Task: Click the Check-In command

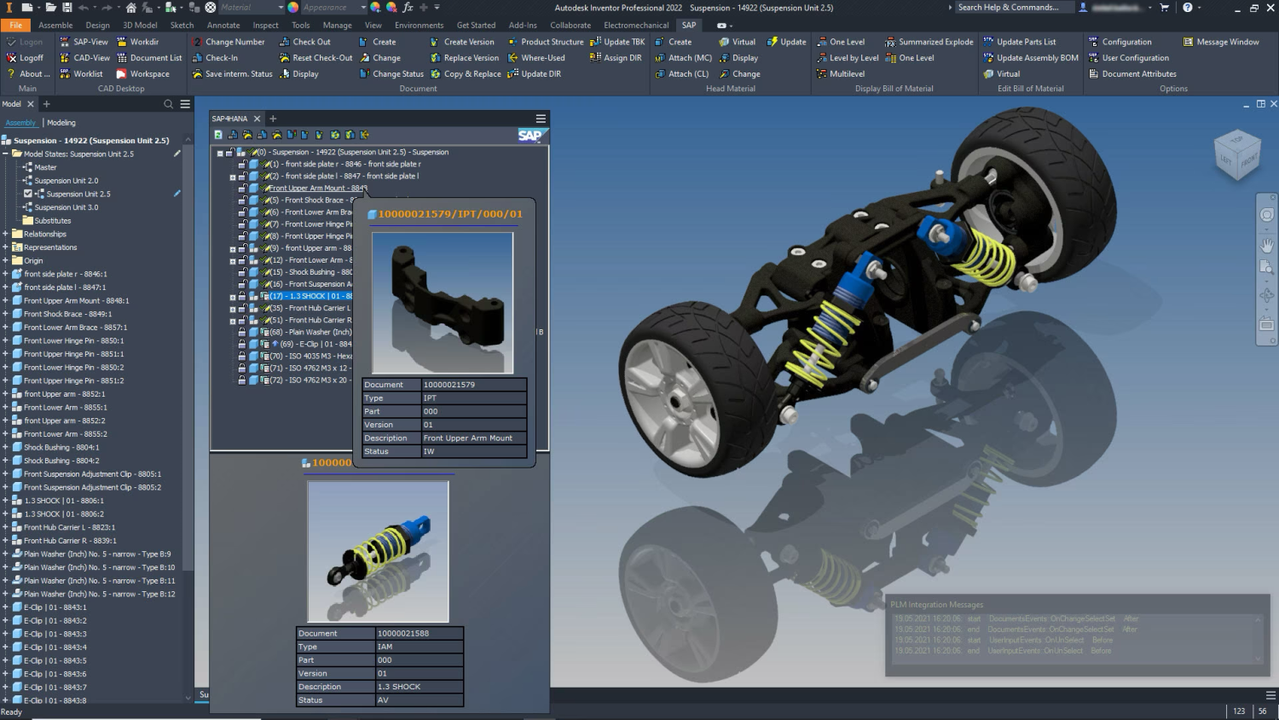Action: 215,58
